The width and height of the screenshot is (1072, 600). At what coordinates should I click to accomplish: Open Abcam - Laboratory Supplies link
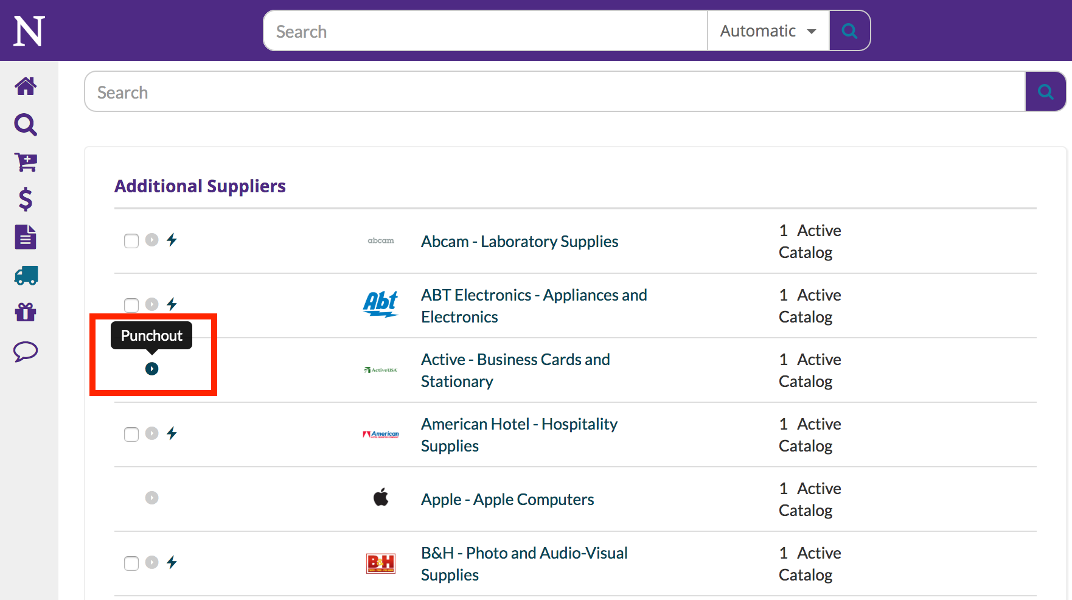[x=520, y=242]
